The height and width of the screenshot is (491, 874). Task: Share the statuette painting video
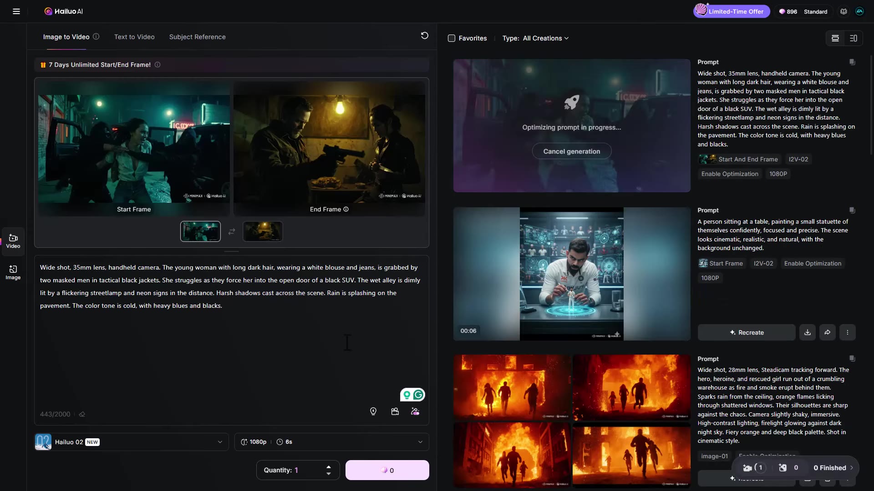click(828, 332)
